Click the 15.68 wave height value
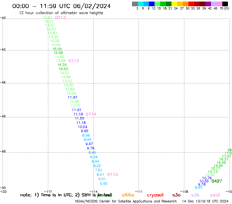 58,53
